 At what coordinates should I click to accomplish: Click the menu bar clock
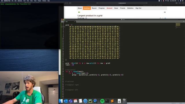point(173,1)
